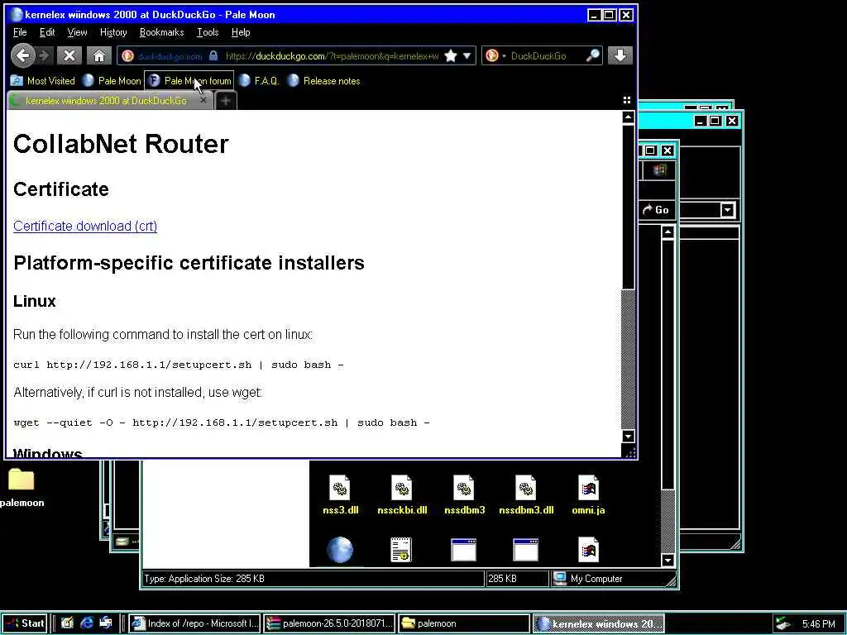
Task: Click the page scrollbar up arrow
Action: (628, 117)
